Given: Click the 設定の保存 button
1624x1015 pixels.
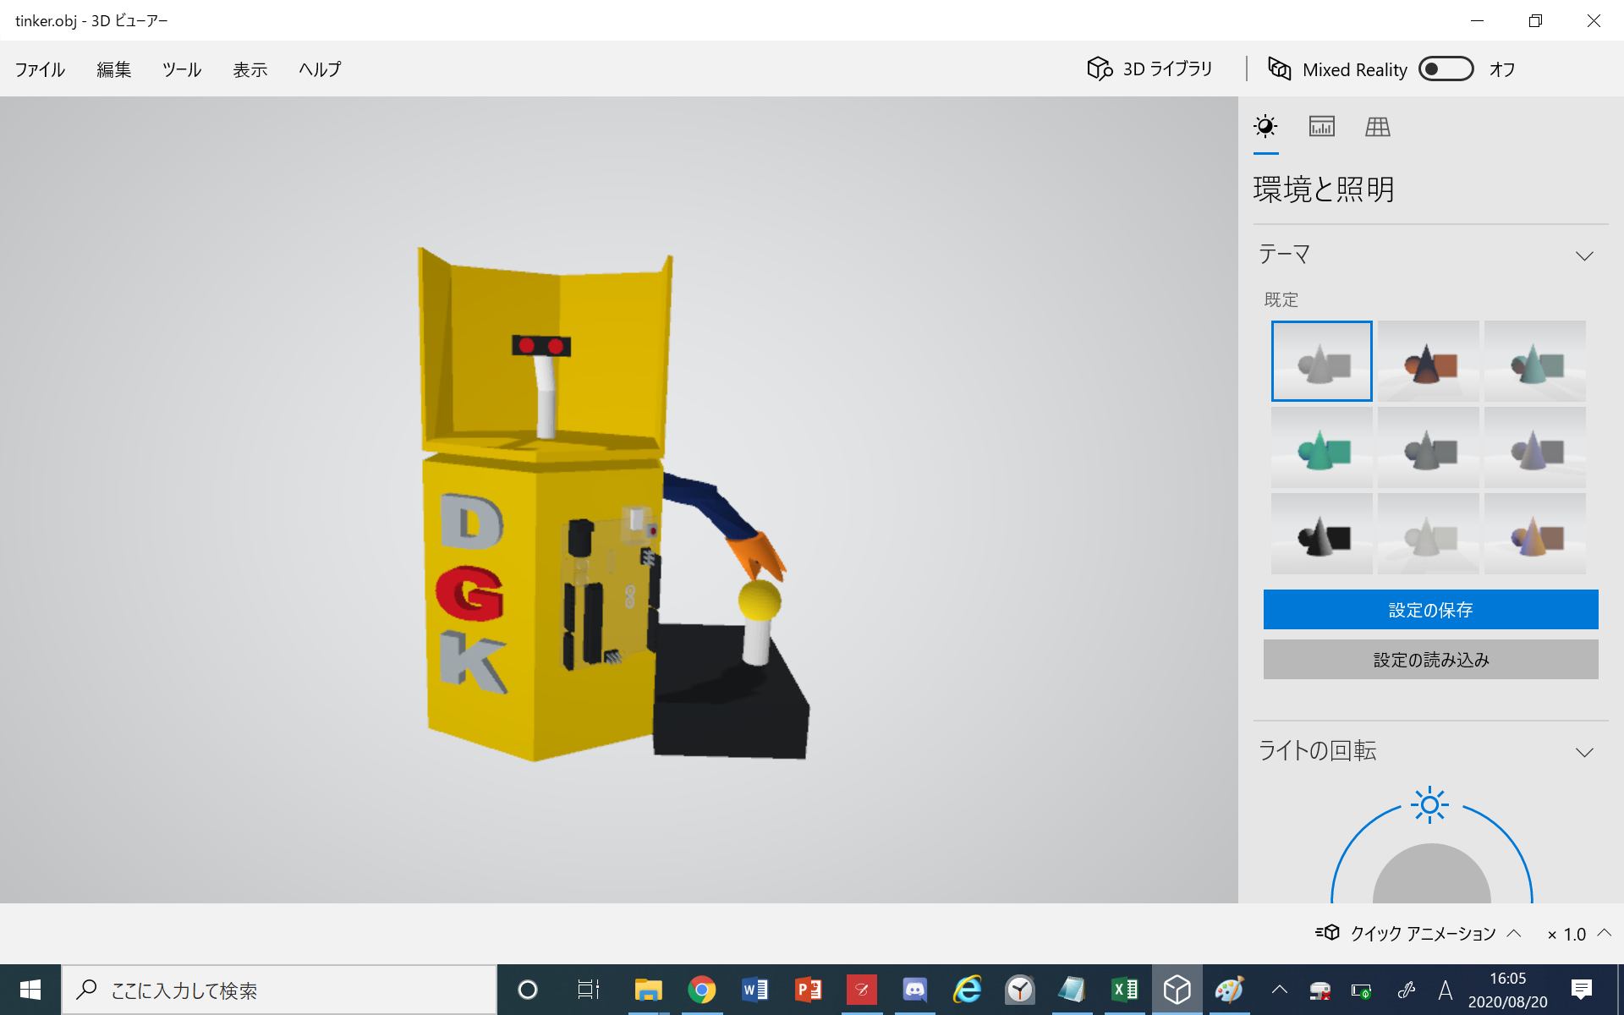Looking at the screenshot, I should point(1430,609).
